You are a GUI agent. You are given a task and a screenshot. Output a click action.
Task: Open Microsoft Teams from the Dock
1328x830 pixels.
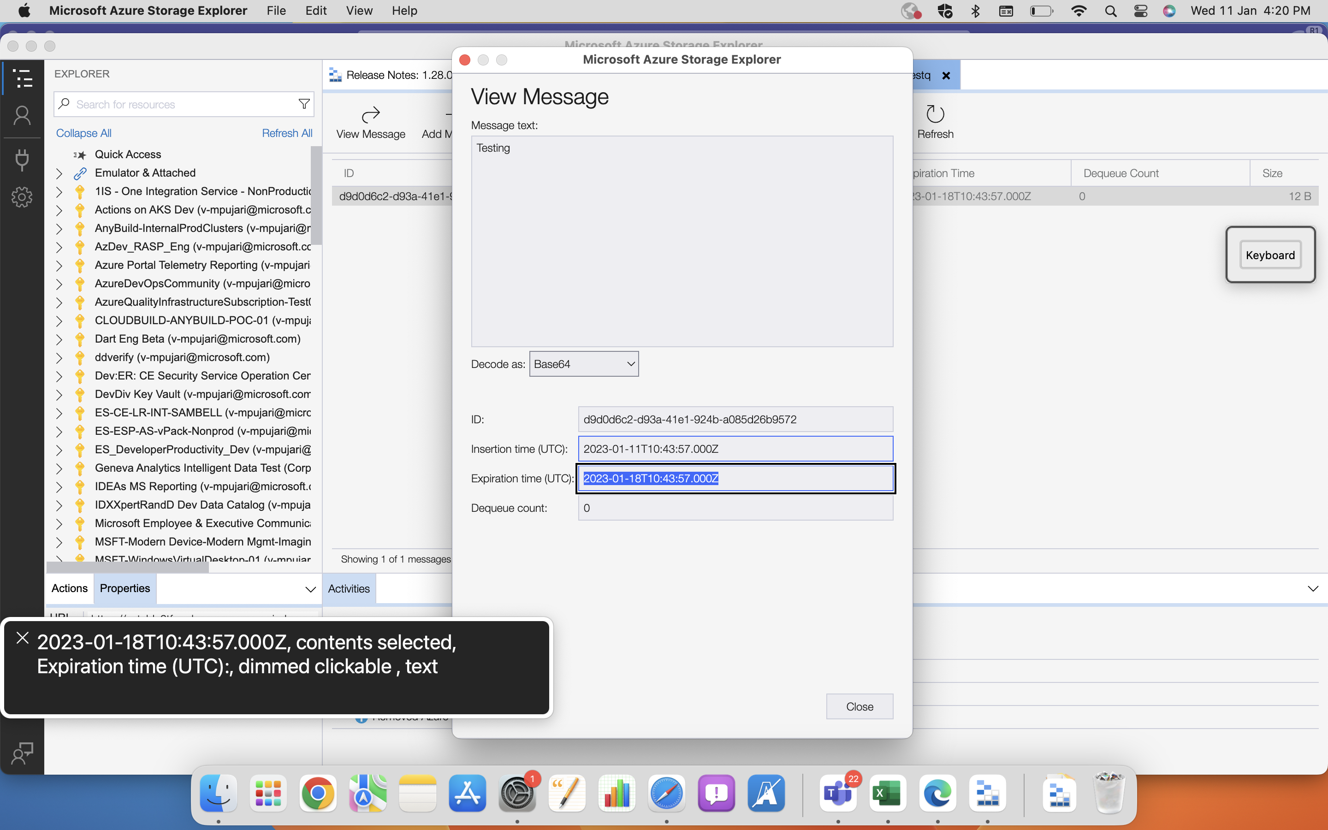pos(837,793)
